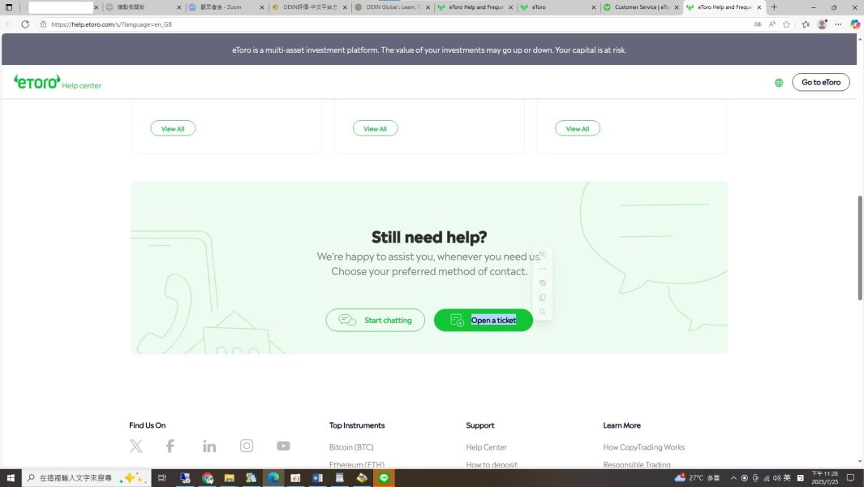Click the taskbar clock showing 11:28
Image resolution: width=864 pixels, height=487 pixels.
824,477
